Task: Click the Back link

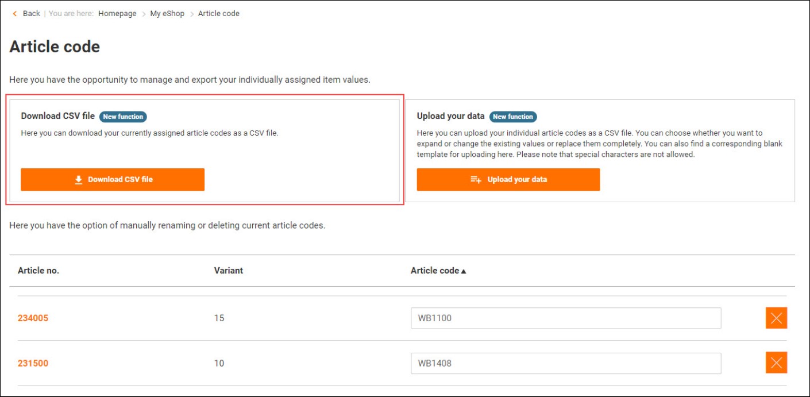Action: (x=31, y=14)
